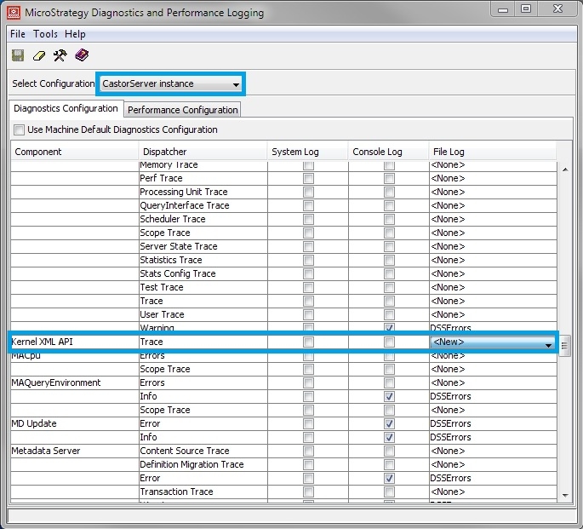
Task: Click the purple help book icon
Action: (81, 55)
